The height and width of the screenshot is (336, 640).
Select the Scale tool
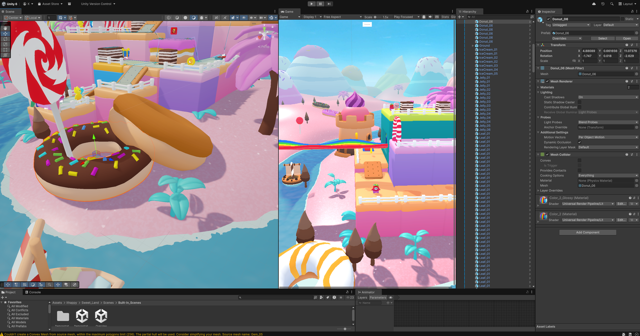[x=5, y=44]
